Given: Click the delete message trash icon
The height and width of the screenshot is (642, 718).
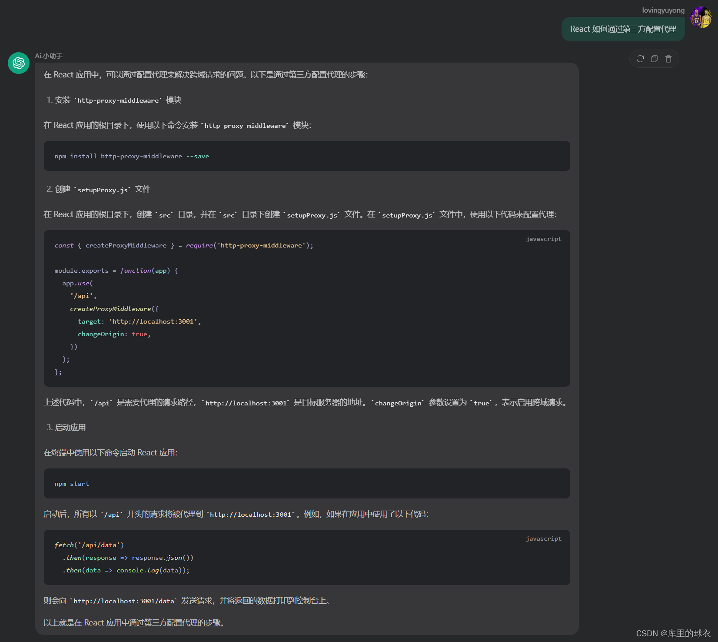Looking at the screenshot, I should pyautogui.click(x=668, y=59).
